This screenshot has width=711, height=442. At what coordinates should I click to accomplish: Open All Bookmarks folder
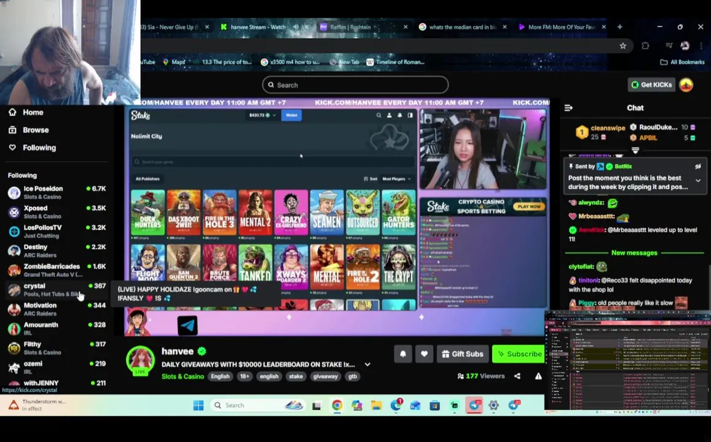point(683,62)
